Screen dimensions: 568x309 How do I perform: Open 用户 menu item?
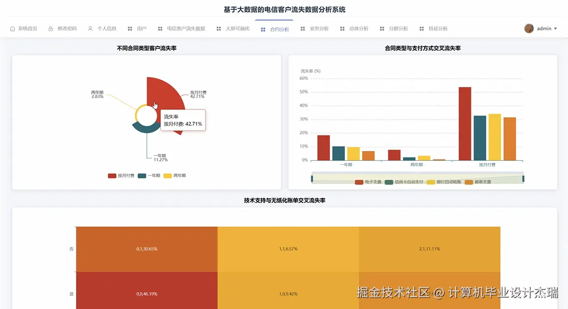(142, 28)
